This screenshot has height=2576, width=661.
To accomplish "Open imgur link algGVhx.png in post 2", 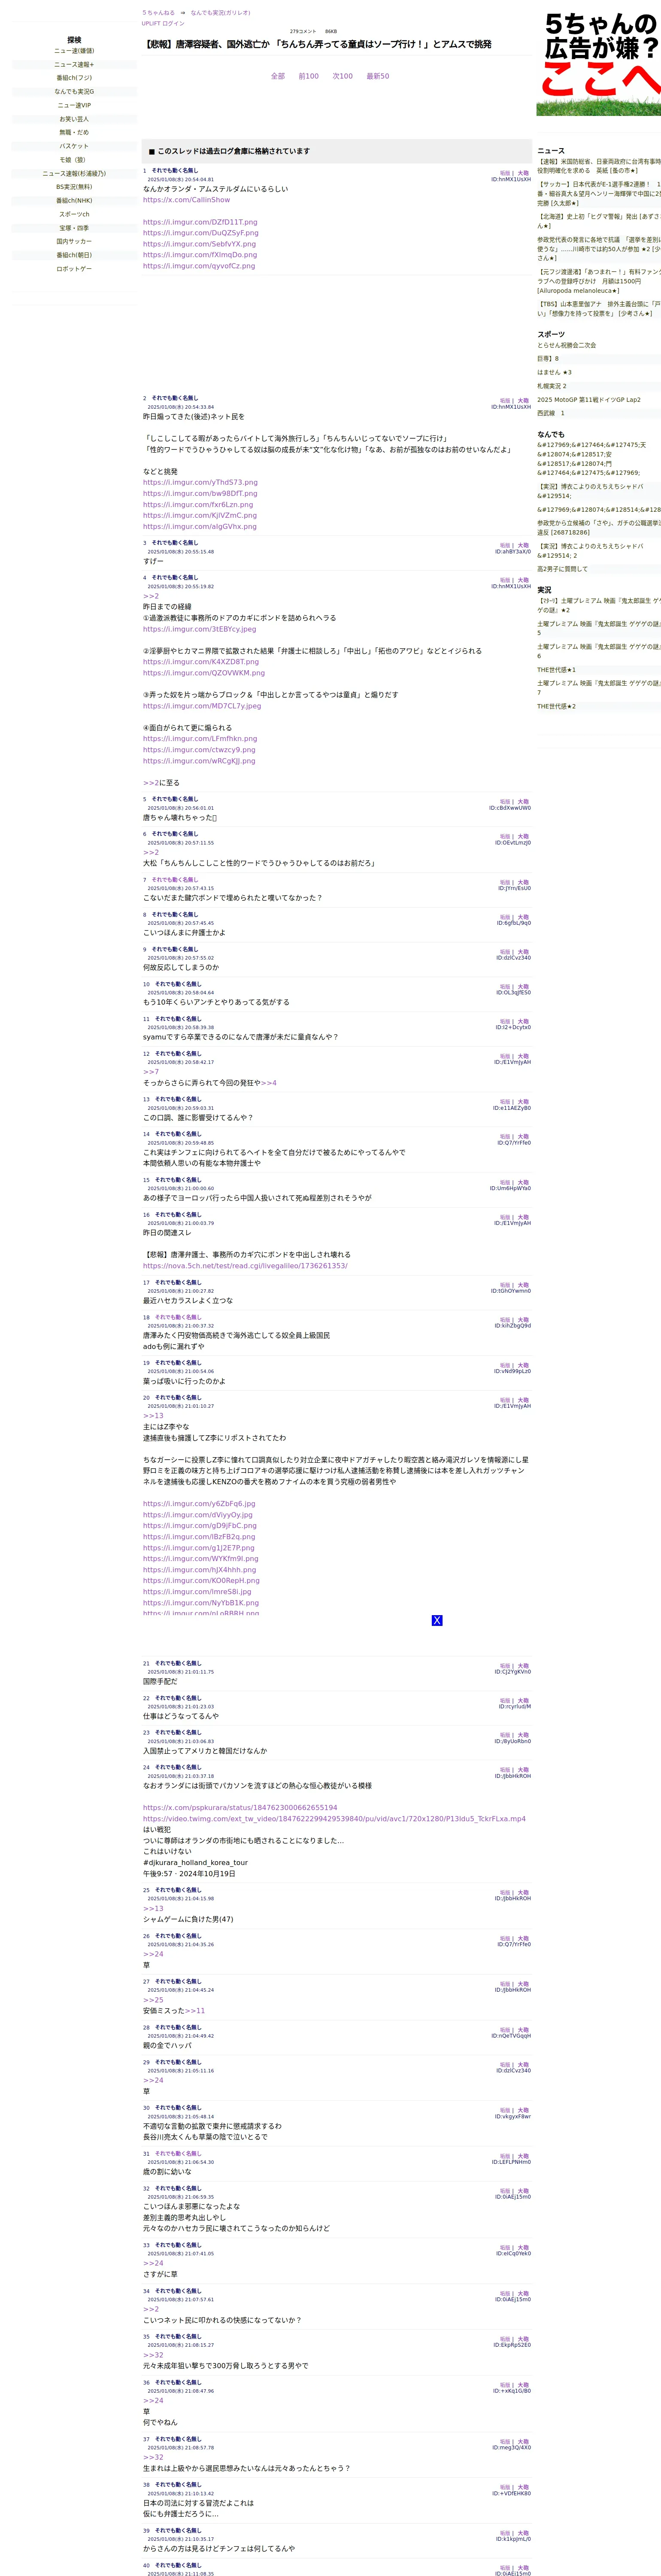I will click(x=200, y=526).
